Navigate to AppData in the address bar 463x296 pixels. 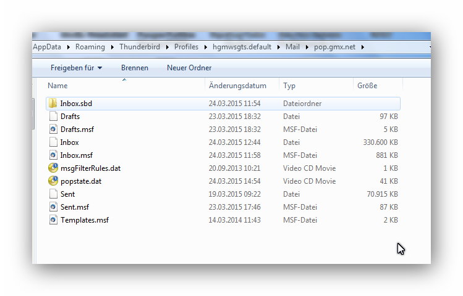[x=47, y=47]
